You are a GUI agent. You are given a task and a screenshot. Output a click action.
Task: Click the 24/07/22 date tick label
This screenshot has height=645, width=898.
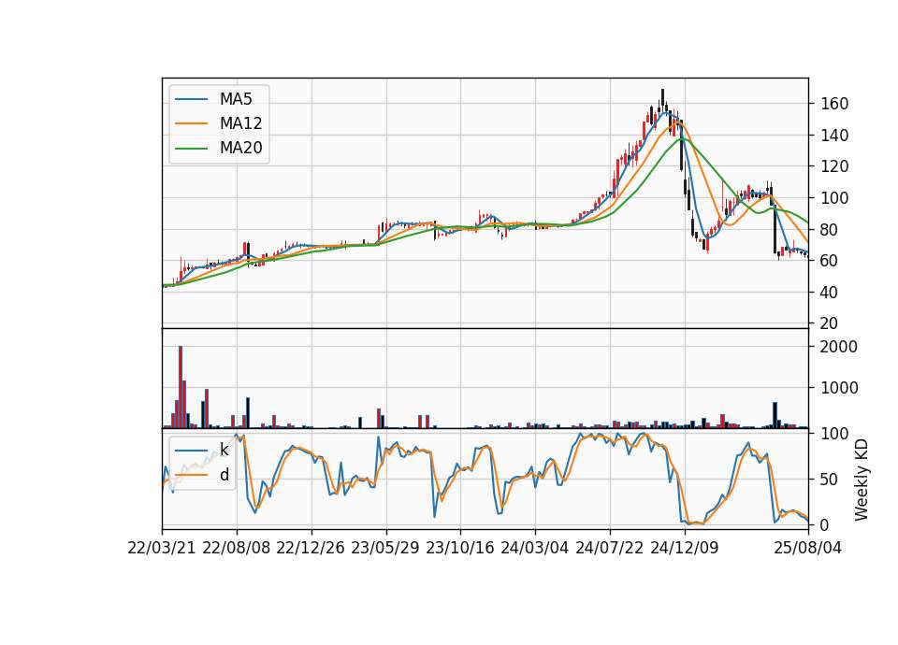point(609,548)
